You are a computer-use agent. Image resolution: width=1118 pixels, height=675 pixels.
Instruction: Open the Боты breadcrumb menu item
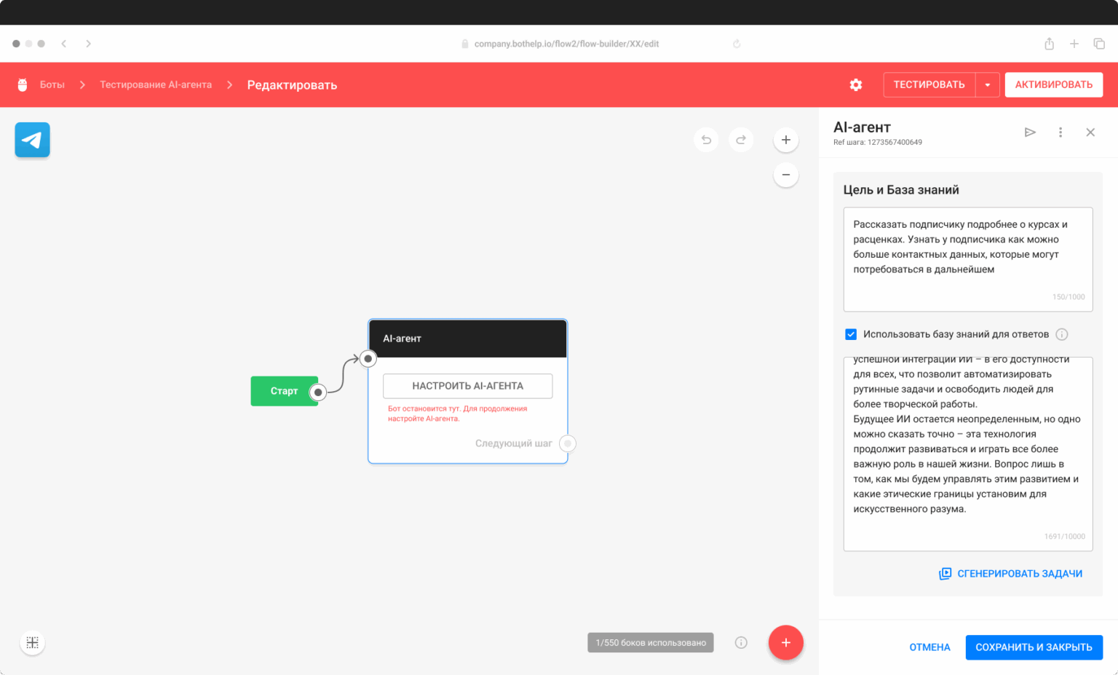[x=52, y=84]
